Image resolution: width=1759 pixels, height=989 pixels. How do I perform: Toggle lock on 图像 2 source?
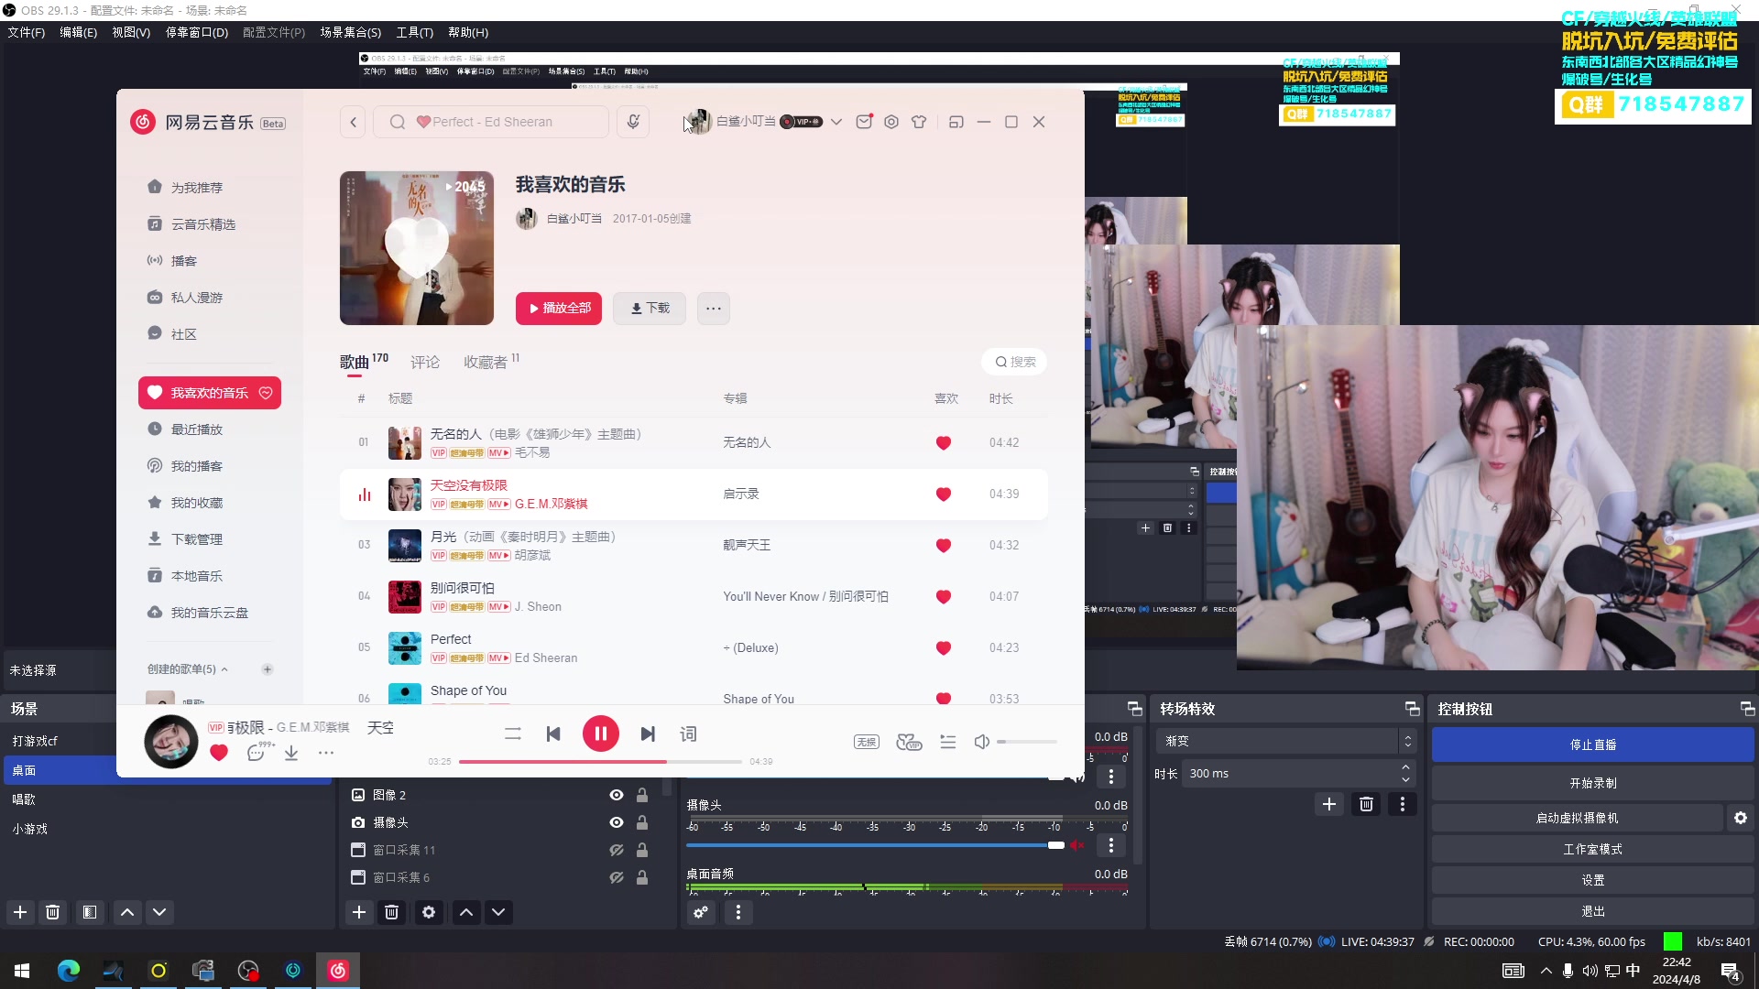(642, 795)
